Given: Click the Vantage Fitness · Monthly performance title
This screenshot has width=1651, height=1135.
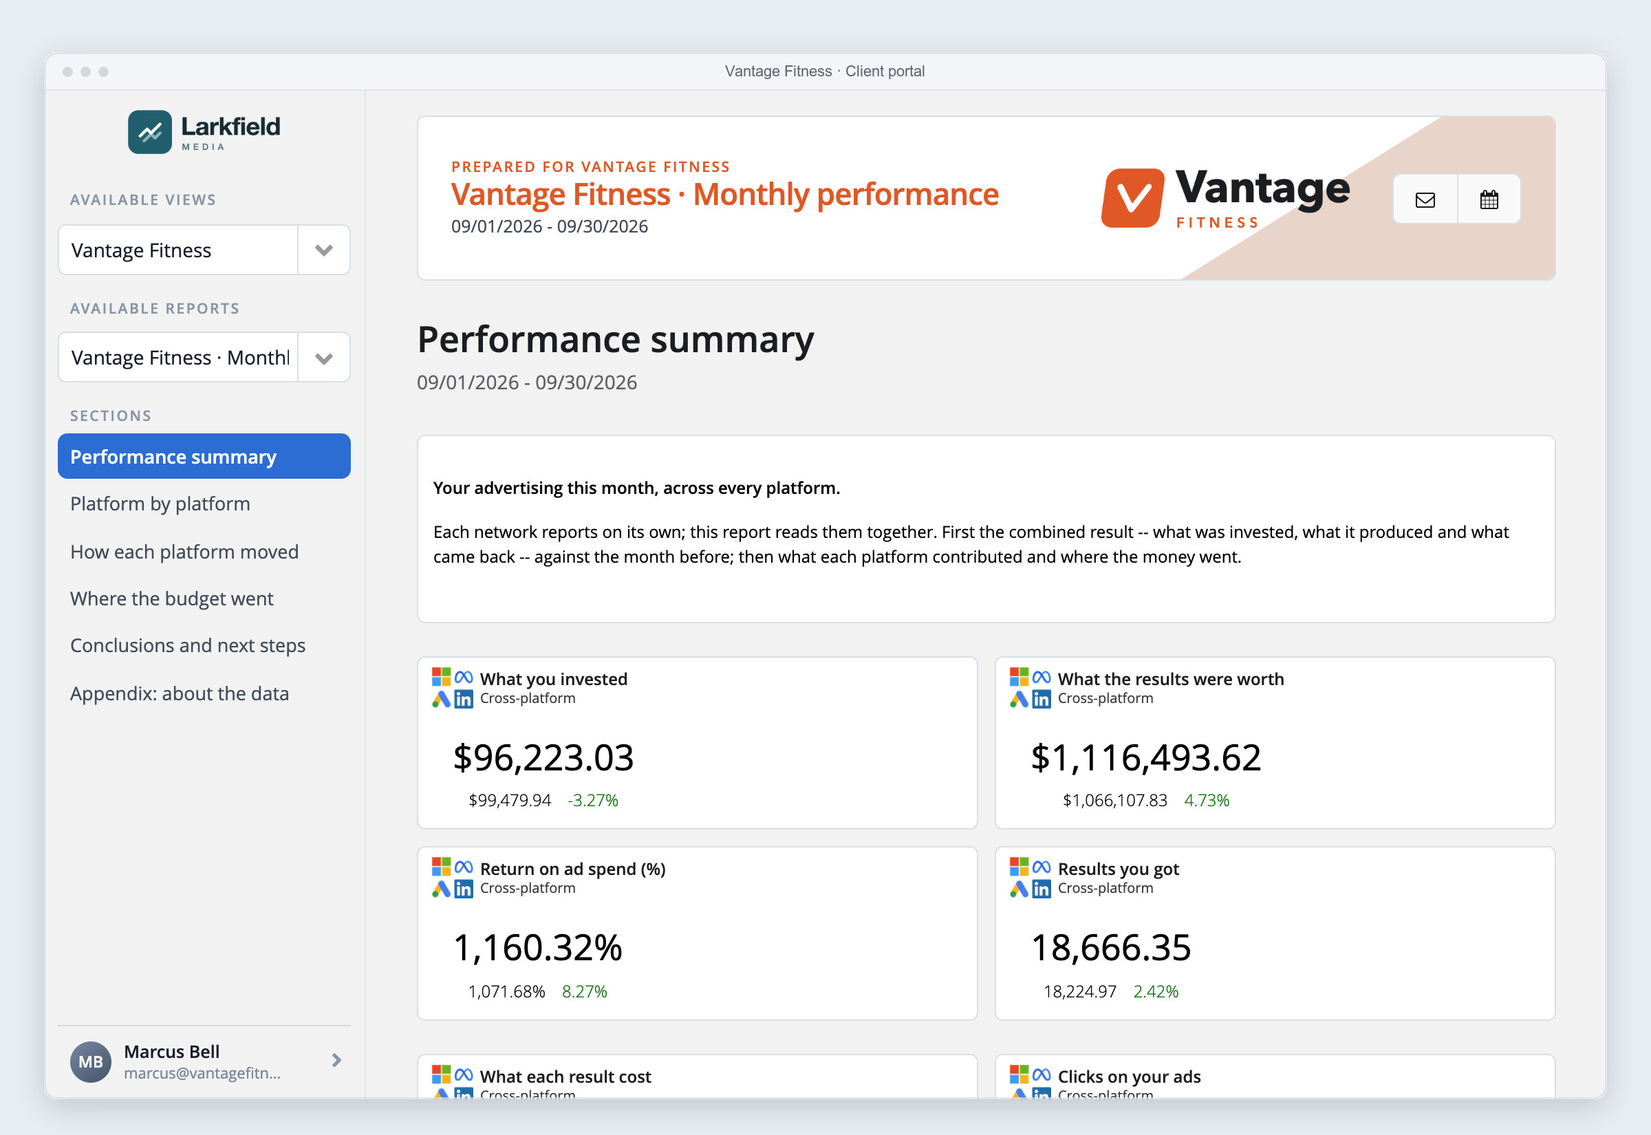Looking at the screenshot, I should 725,195.
